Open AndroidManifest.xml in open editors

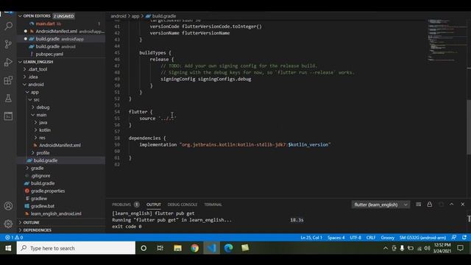click(61, 31)
